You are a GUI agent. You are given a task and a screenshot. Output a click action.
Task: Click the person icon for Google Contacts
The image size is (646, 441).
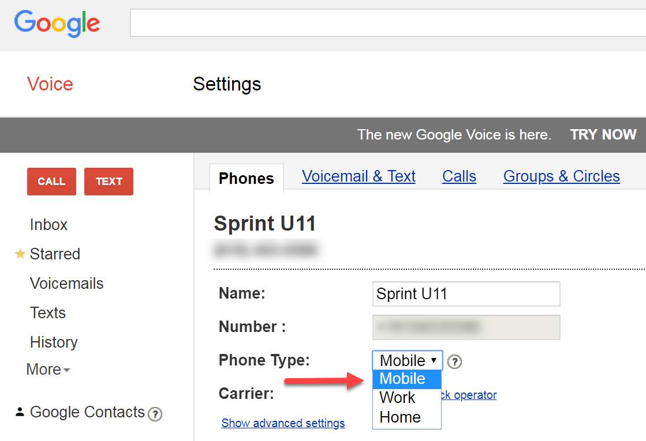[x=20, y=412]
